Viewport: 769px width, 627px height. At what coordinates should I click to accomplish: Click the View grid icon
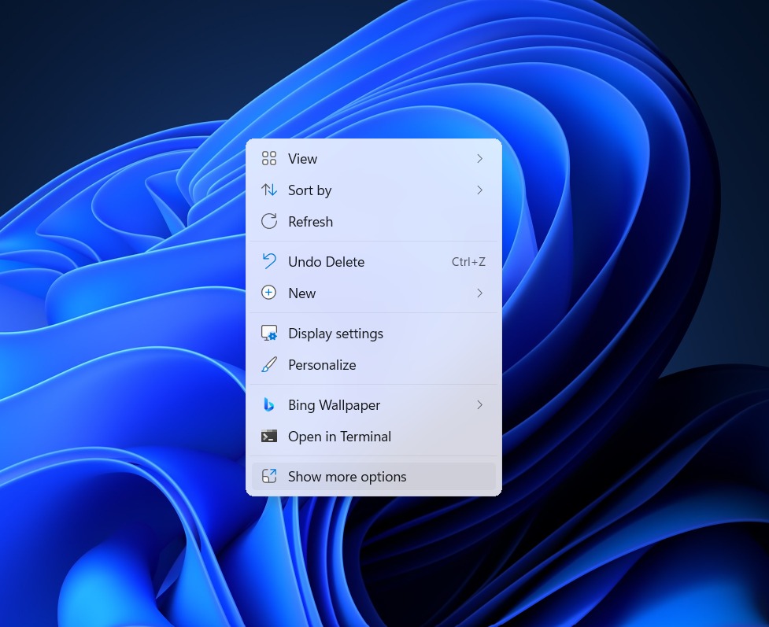tap(268, 158)
